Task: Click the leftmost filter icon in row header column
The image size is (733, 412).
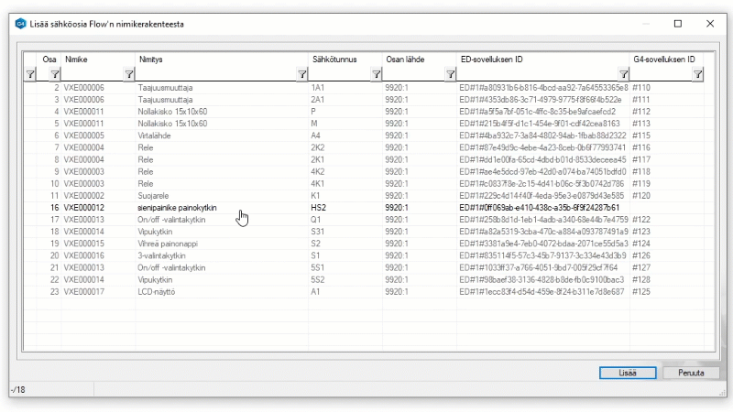Action: pos(29,74)
